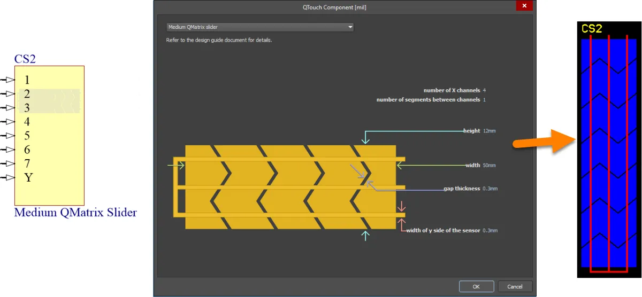Select pin 7 on CS2 schematic symbol
This screenshot has width=642, height=297.
7,163
